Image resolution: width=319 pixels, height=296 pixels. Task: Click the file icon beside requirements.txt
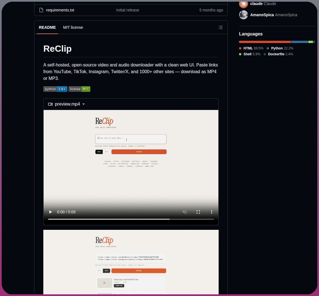[x=41, y=10]
